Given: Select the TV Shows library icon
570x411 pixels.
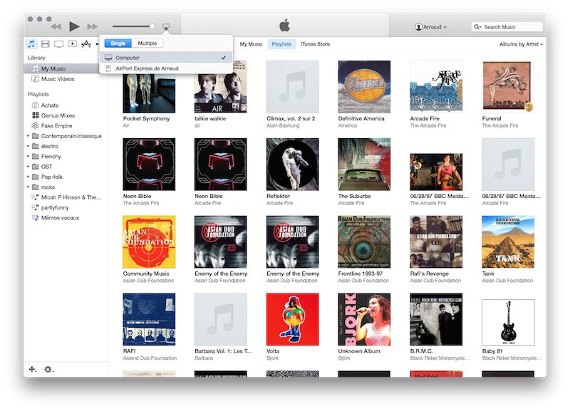Looking at the screenshot, I should point(59,44).
